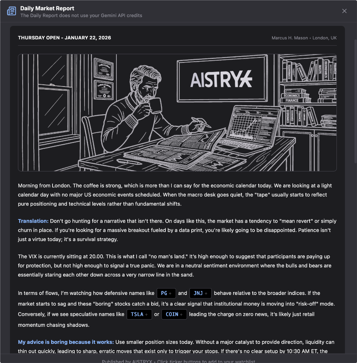Close the Daily Market Report panel
This screenshot has height=363, width=357.
pos(344,11)
